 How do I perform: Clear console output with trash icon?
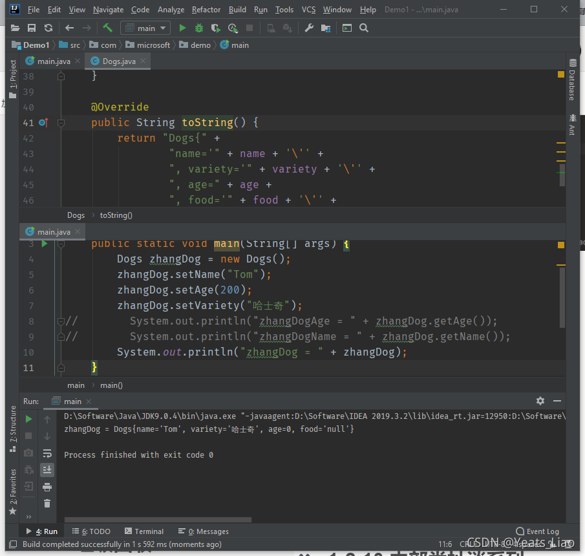(x=47, y=504)
